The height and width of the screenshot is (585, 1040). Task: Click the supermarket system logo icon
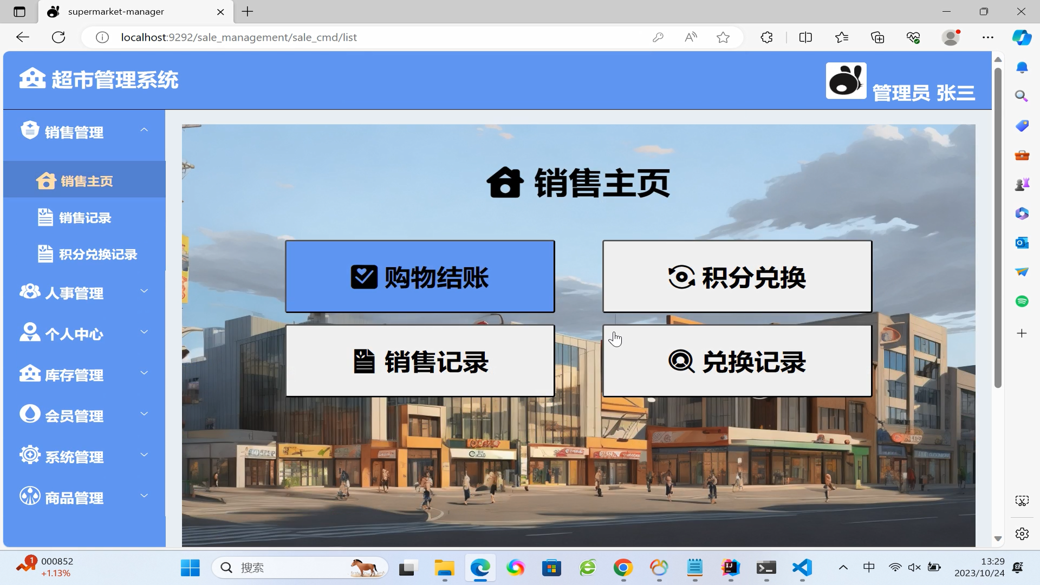pos(32,79)
